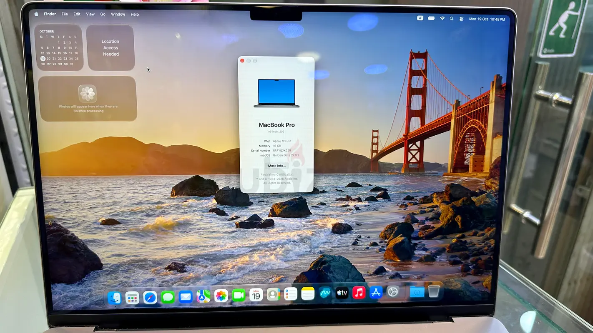Open the Photos app in Dock
Screen dimensions: 593x333
(x=221, y=296)
